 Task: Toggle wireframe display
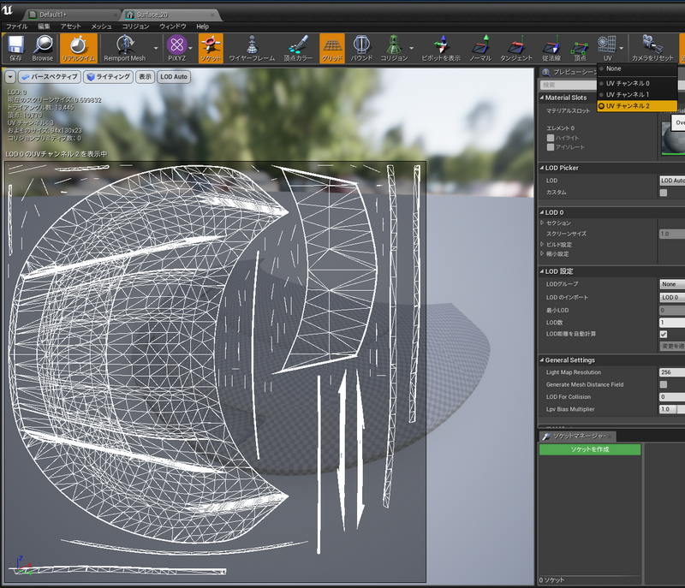tap(252, 49)
